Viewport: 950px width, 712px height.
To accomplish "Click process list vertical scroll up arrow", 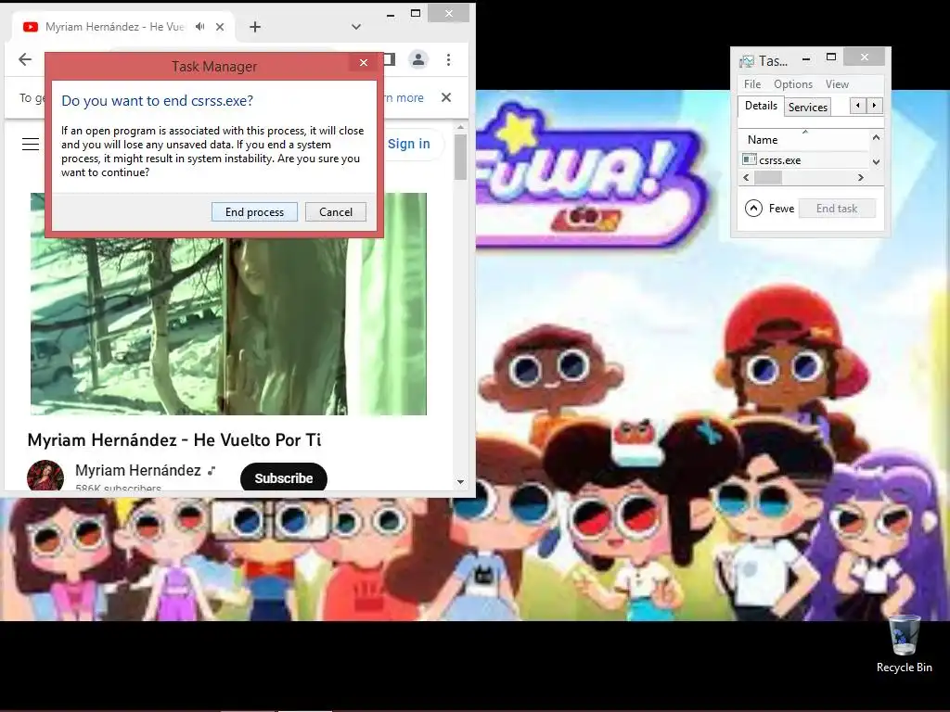I will pos(876,137).
